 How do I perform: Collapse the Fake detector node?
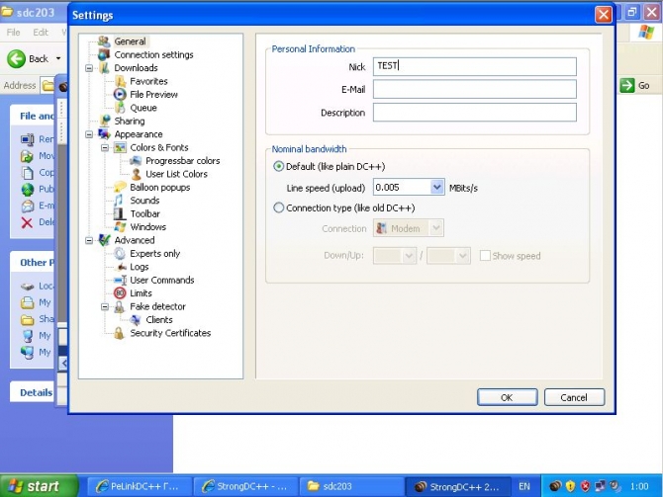pyautogui.click(x=105, y=306)
